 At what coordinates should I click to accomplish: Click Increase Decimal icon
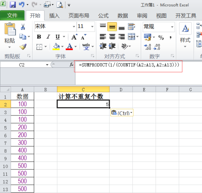(147, 47)
